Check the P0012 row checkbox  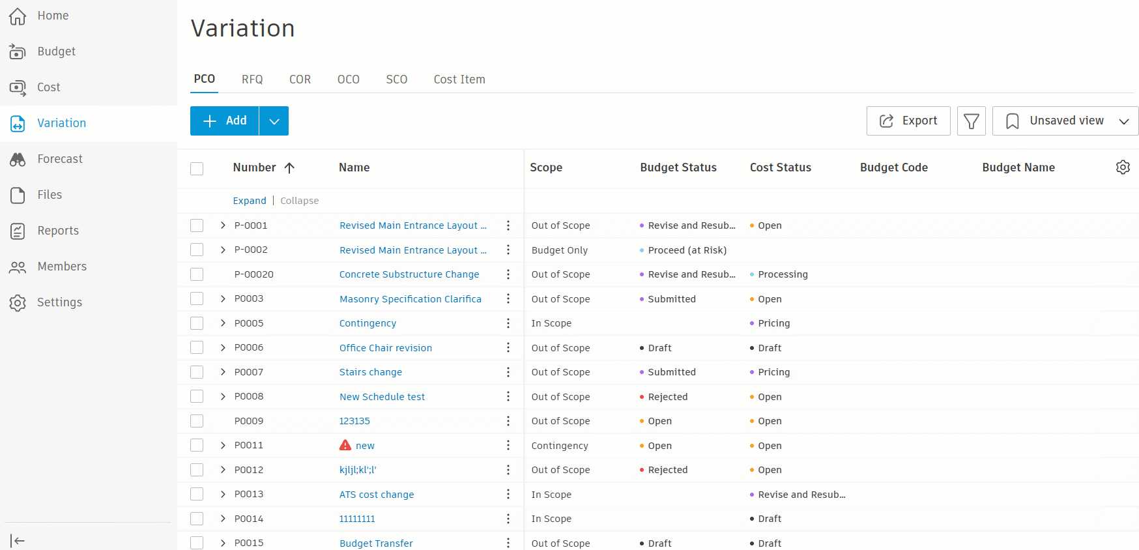click(197, 470)
